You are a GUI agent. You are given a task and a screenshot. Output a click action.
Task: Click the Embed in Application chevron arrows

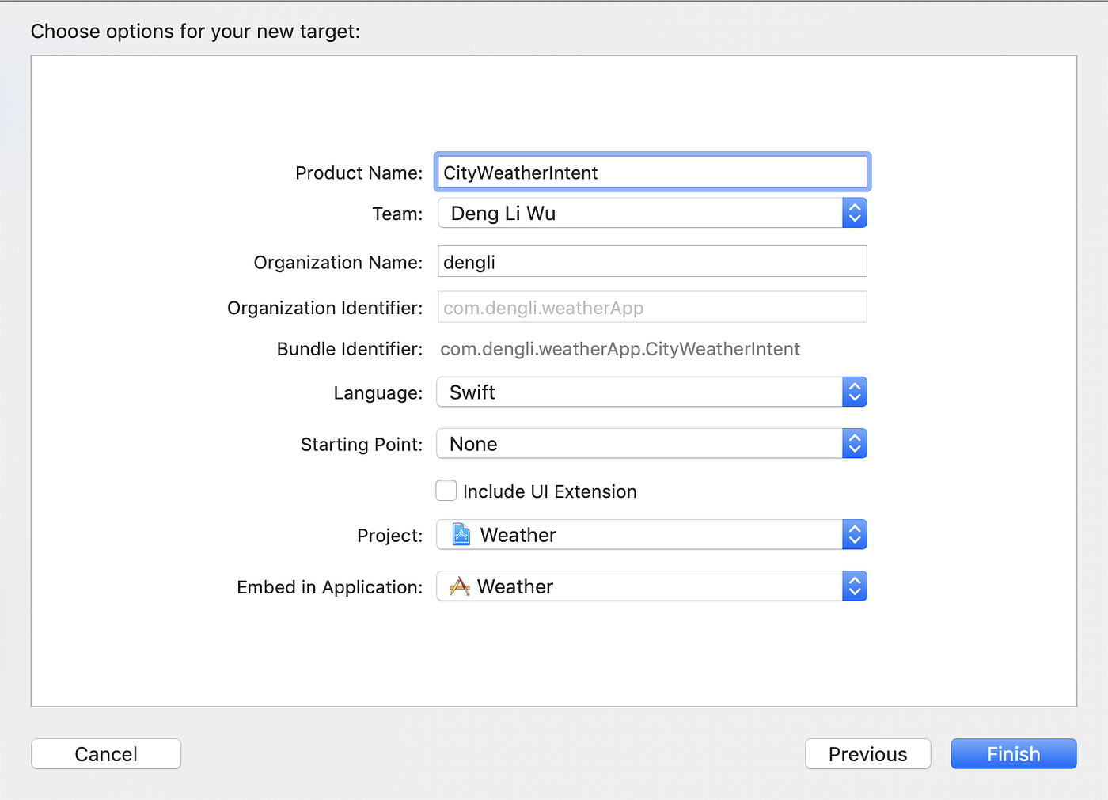[854, 586]
